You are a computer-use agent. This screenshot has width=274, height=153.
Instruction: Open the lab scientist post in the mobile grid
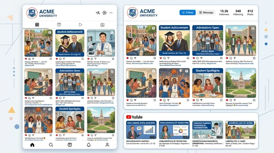[101, 43]
